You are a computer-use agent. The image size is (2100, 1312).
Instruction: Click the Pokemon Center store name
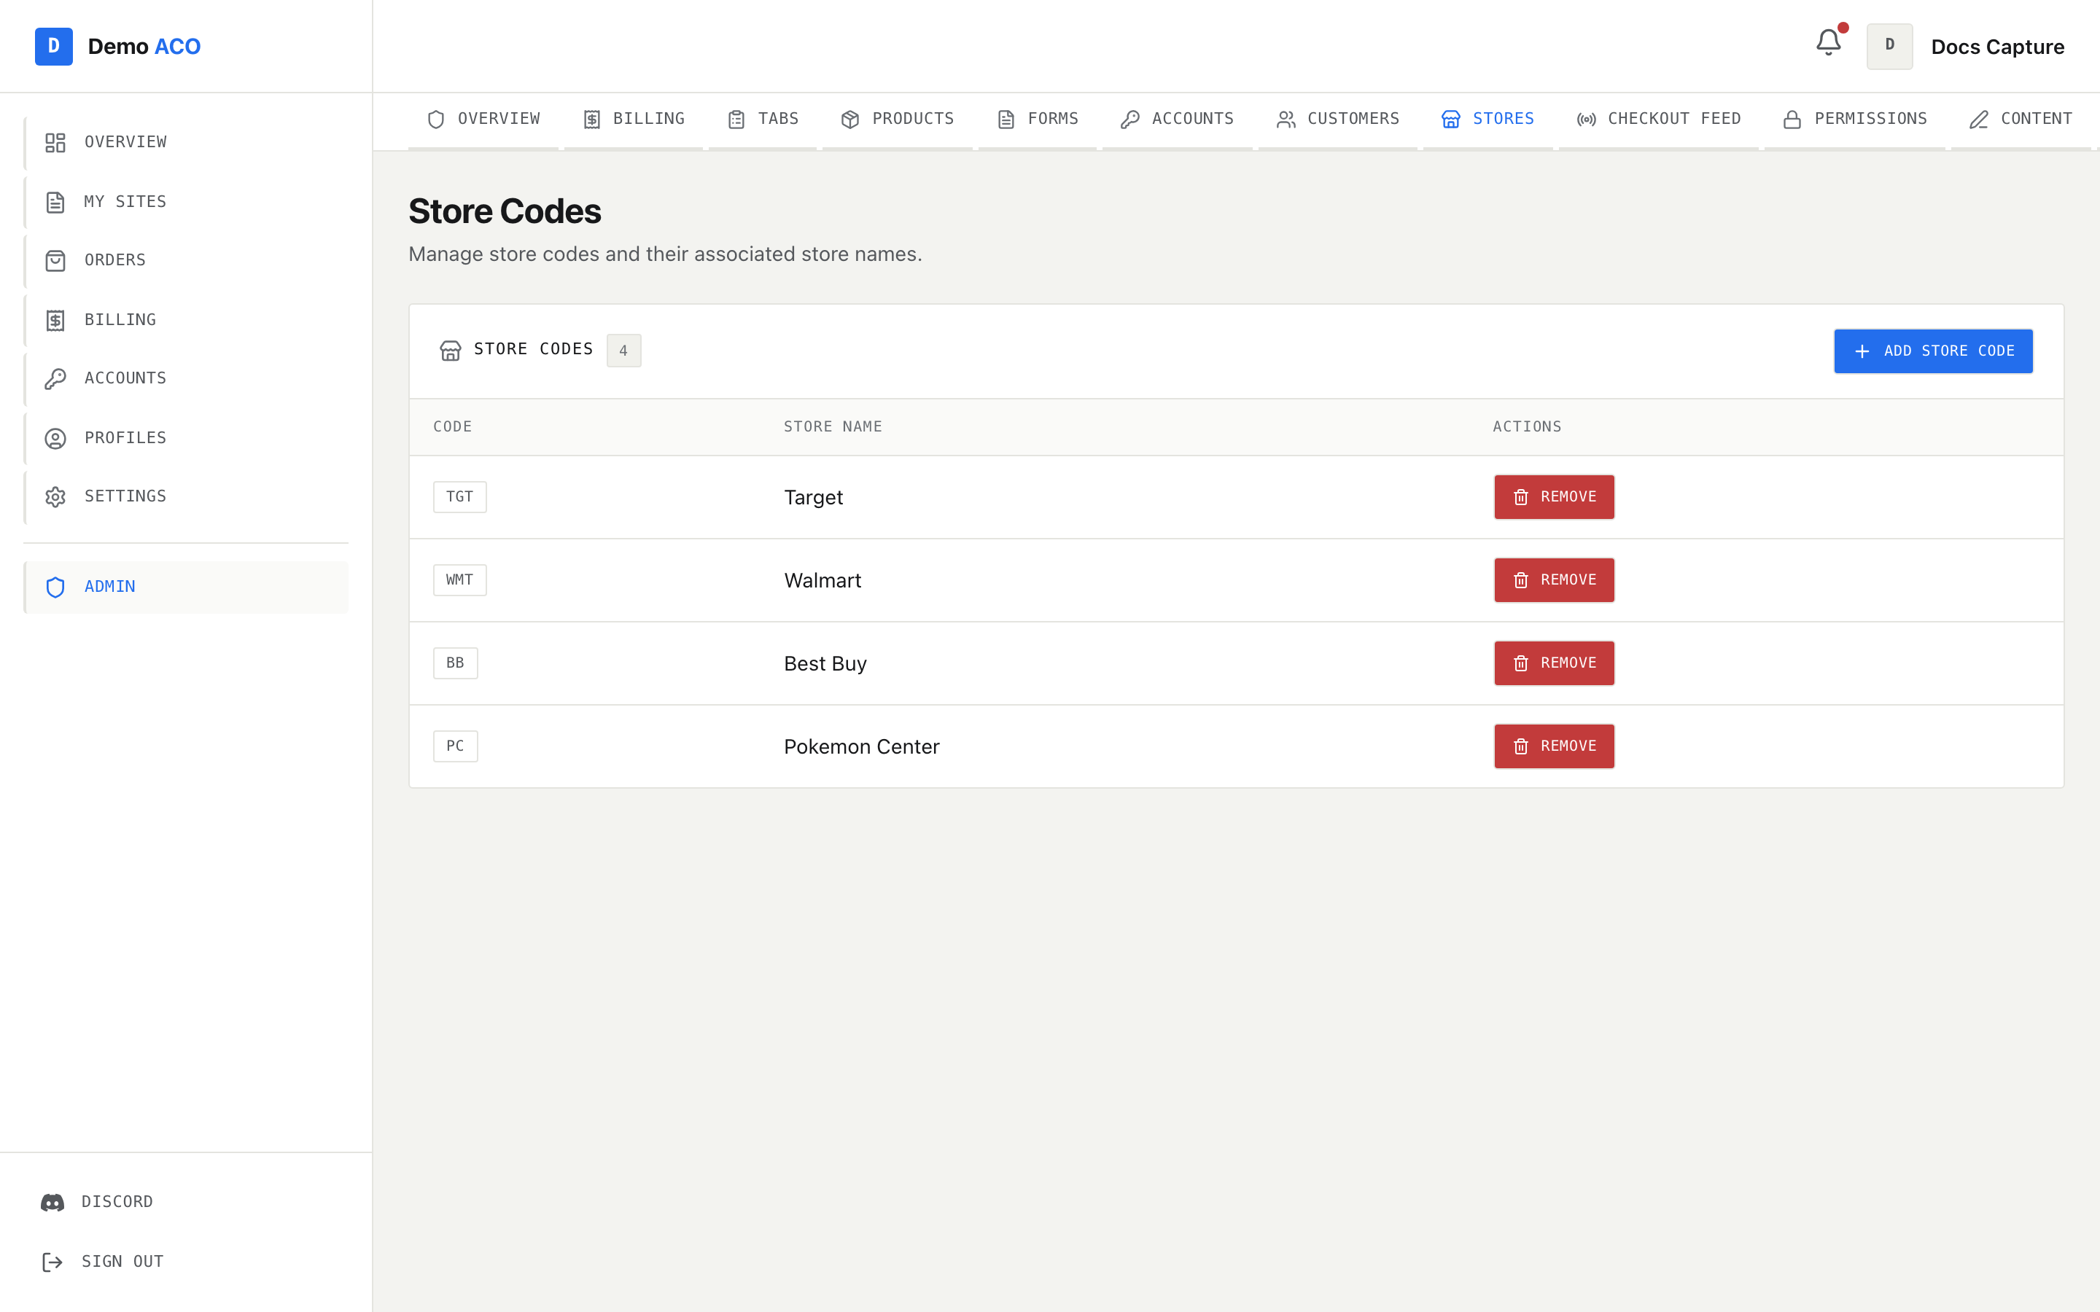click(862, 747)
